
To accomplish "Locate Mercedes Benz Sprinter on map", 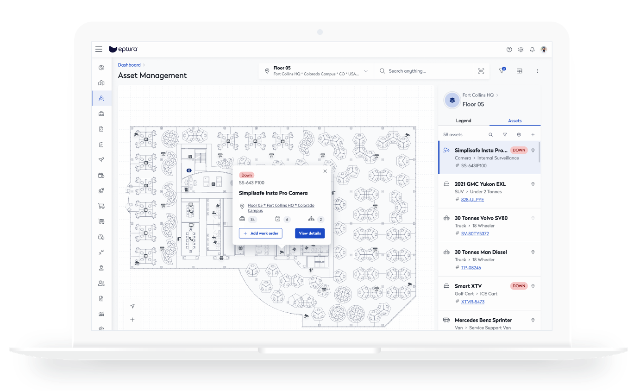I will pyautogui.click(x=533, y=320).
